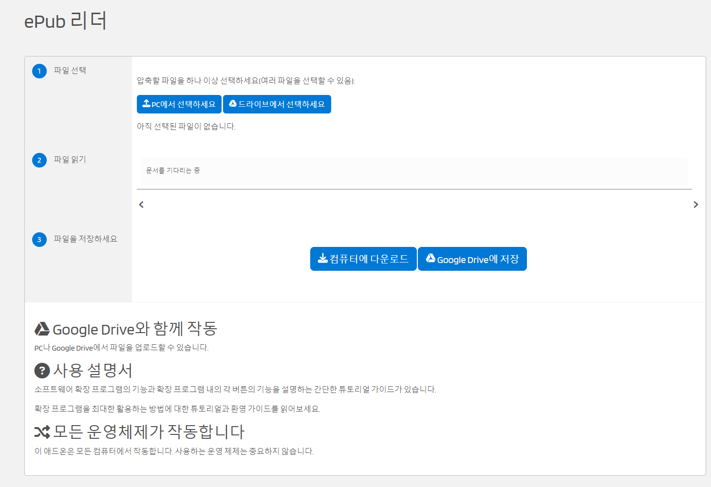Click the step number 2 circle
711x487 pixels.
point(39,160)
